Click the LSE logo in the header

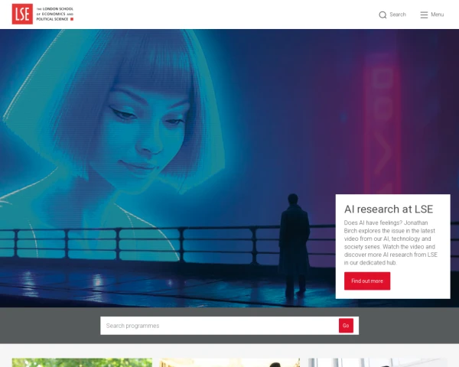tap(22, 14)
